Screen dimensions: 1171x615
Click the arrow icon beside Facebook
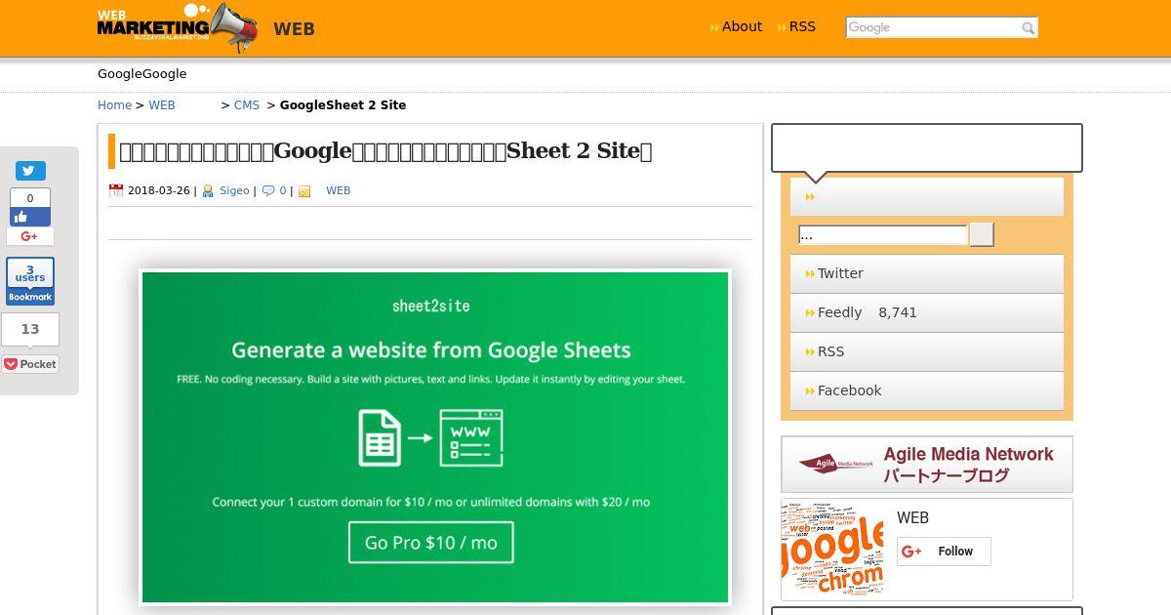[x=810, y=391]
